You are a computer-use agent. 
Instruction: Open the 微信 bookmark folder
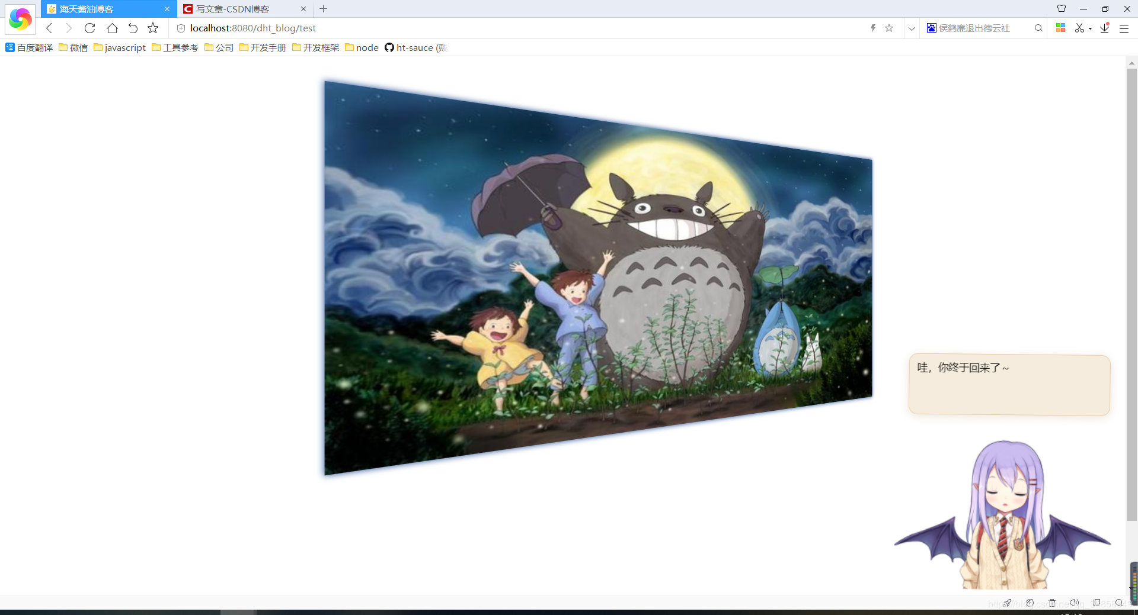pyautogui.click(x=73, y=47)
